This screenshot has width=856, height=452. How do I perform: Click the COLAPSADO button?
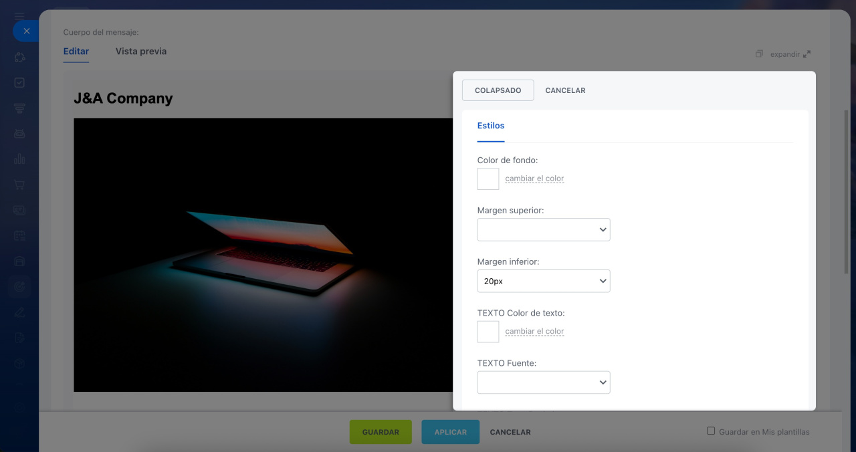coord(498,90)
